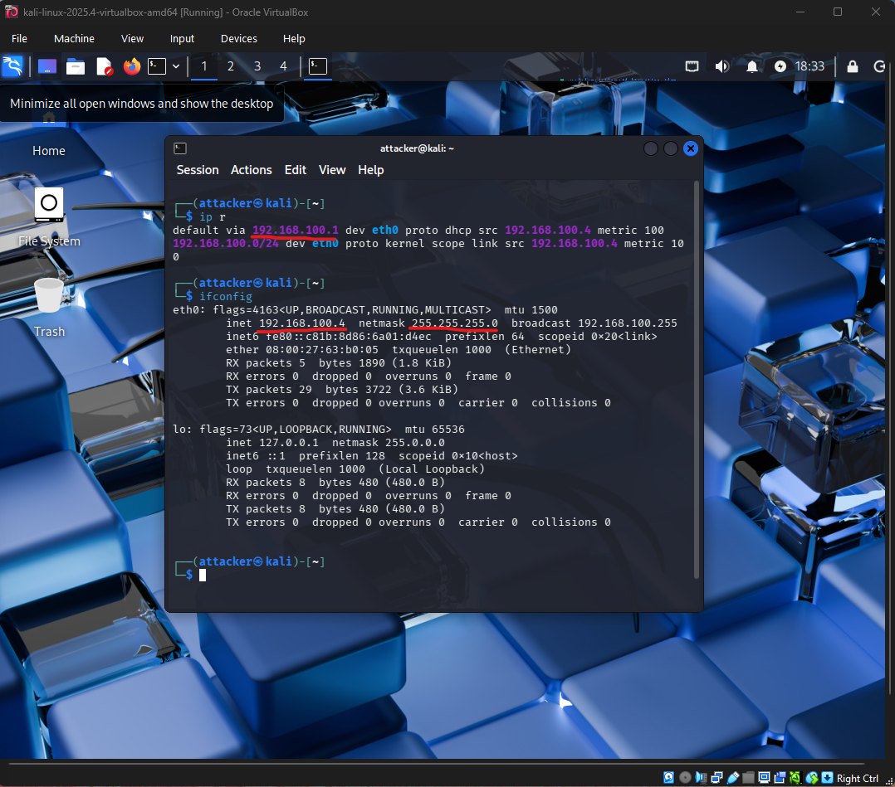
Task: Mute audio via the speaker panel icon
Action: tap(722, 66)
